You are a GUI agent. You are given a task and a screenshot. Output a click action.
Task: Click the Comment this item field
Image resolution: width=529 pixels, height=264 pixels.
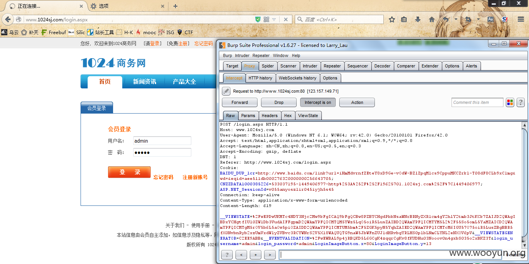point(477,102)
